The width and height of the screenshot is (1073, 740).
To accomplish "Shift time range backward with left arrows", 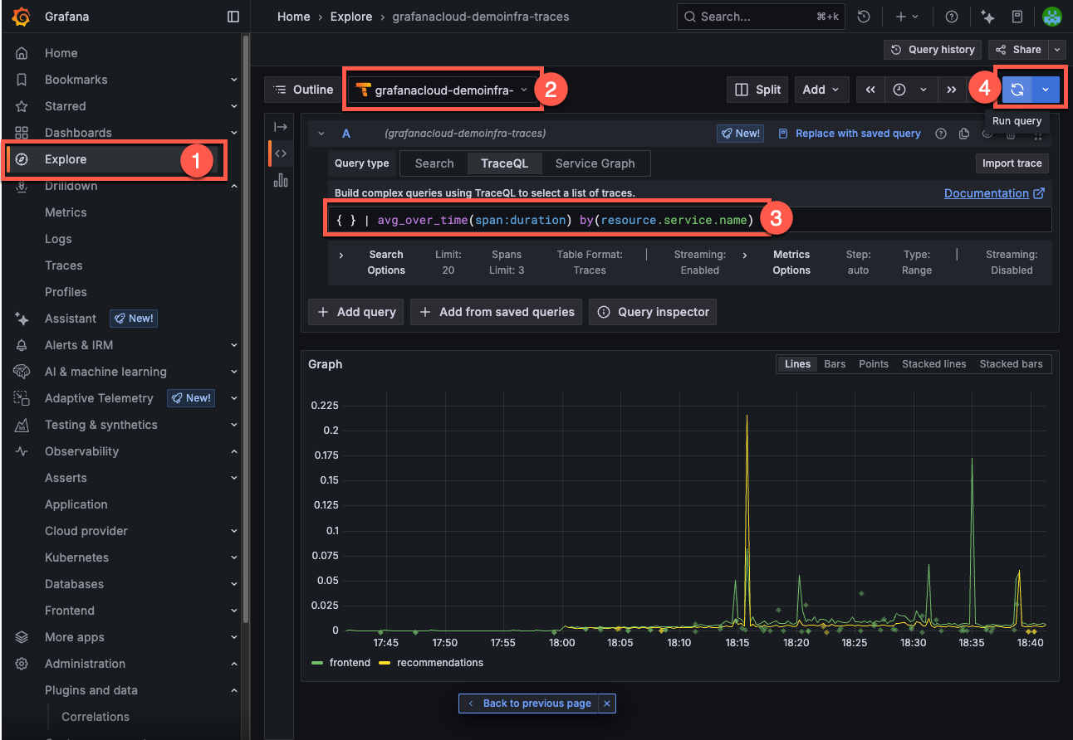I will click(870, 90).
